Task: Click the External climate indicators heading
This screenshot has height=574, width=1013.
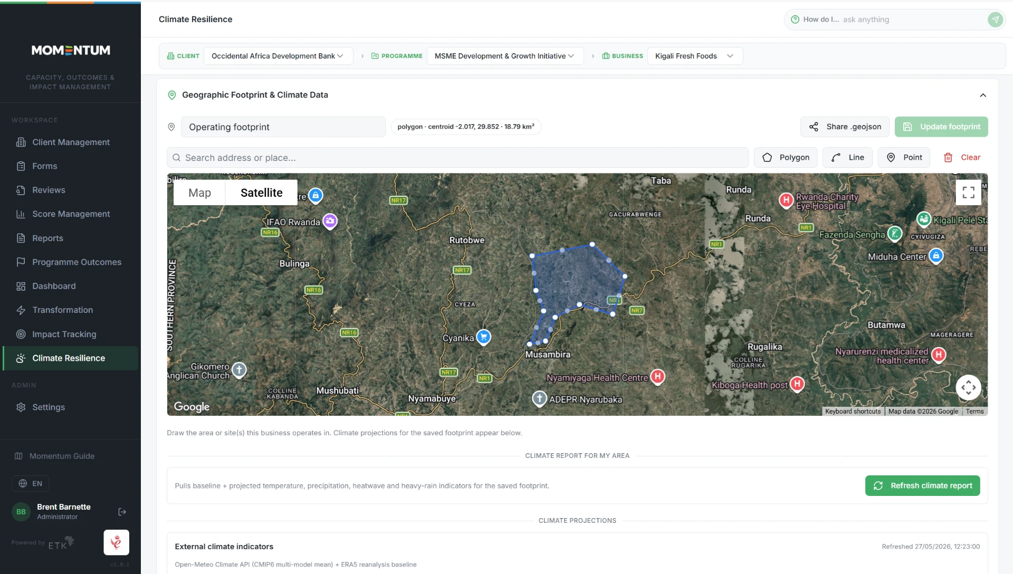Action: coord(224,547)
